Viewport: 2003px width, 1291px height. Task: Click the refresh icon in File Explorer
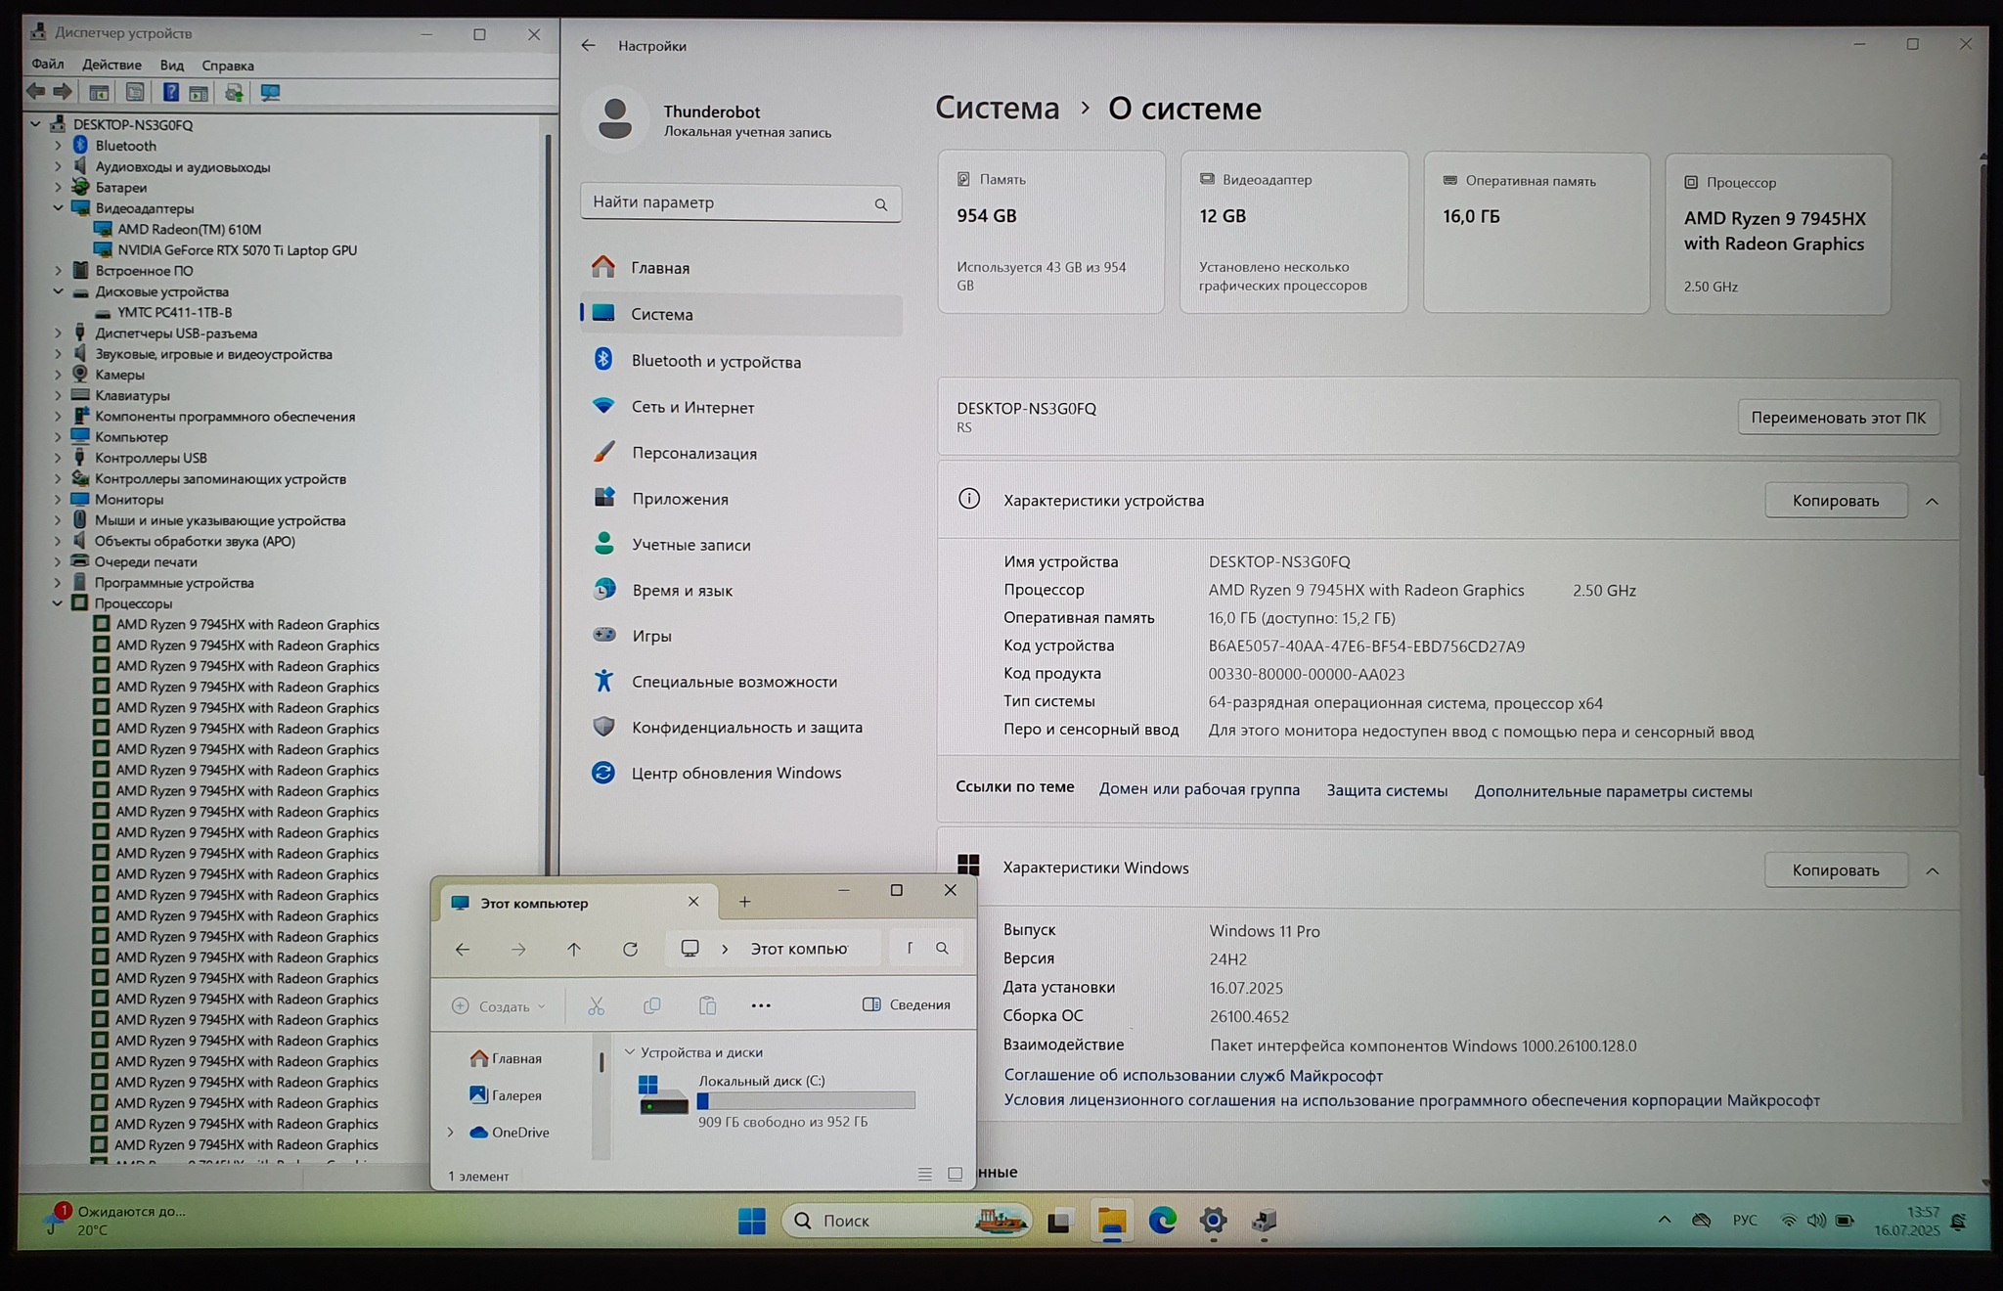click(x=630, y=949)
